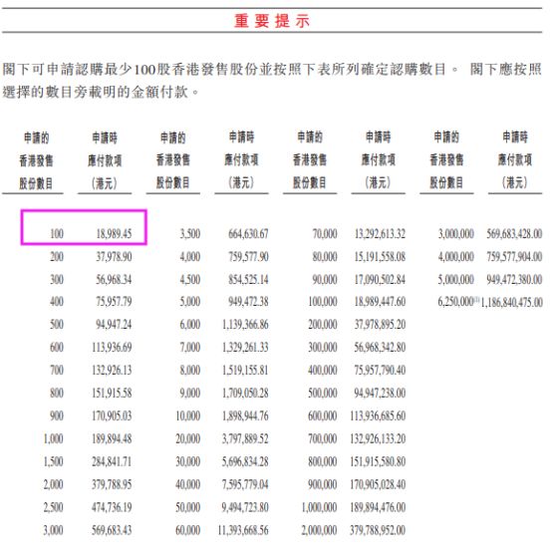Click the 13,292,613.32 amount
This screenshot has width=552, height=546.
point(380,234)
